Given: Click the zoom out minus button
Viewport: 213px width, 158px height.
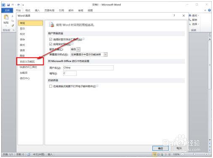Looking at the screenshot, I should (183, 154).
